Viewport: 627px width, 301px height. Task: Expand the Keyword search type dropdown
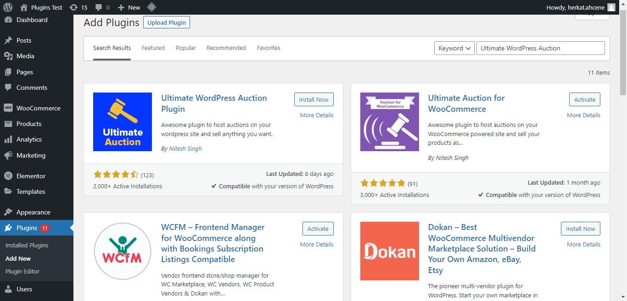453,48
